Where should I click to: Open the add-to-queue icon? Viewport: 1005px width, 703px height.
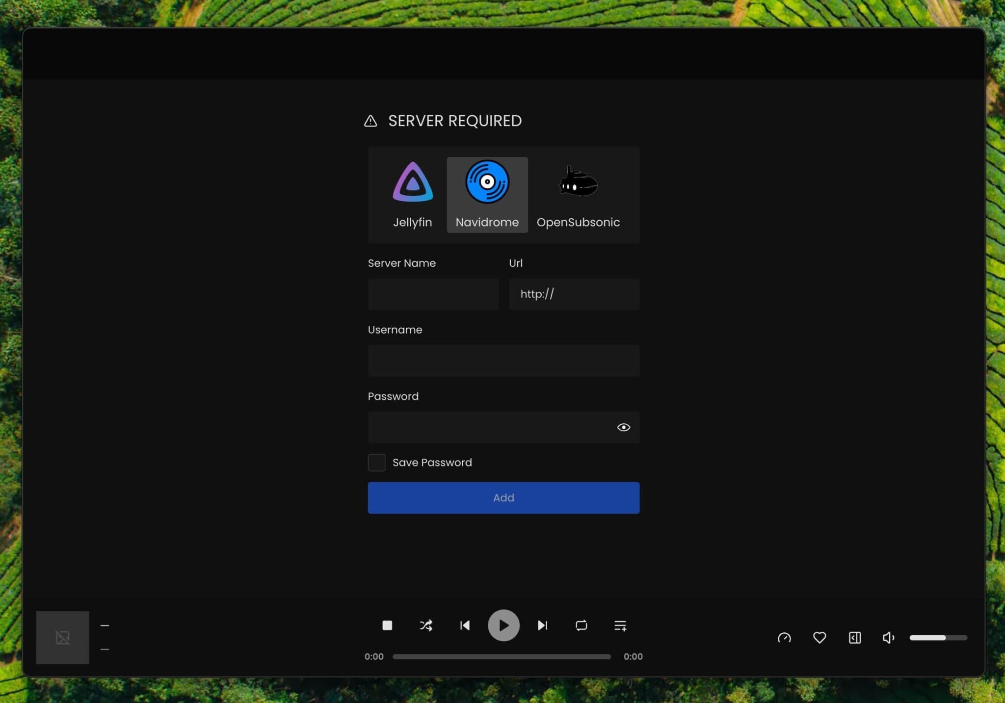click(620, 625)
